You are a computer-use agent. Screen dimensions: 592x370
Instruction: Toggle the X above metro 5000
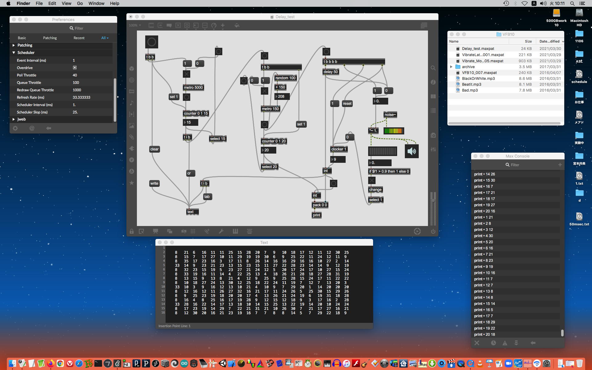[186, 74]
